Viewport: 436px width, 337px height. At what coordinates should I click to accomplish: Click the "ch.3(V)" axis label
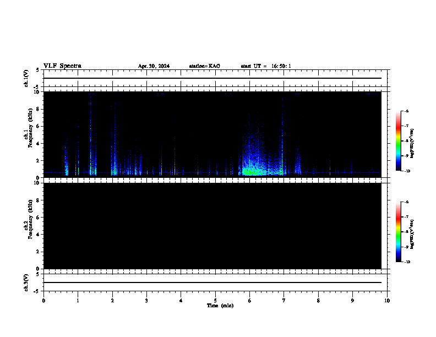pyautogui.click(x=26, y=282)
